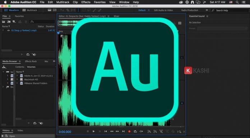The height and width of the screenshot is (138, 250).
Task: Switch to the Mixer tab
Action: click(116, 16)
